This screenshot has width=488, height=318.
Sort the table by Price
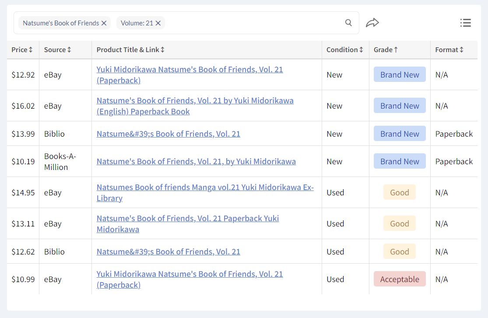[x=22, y=50]
